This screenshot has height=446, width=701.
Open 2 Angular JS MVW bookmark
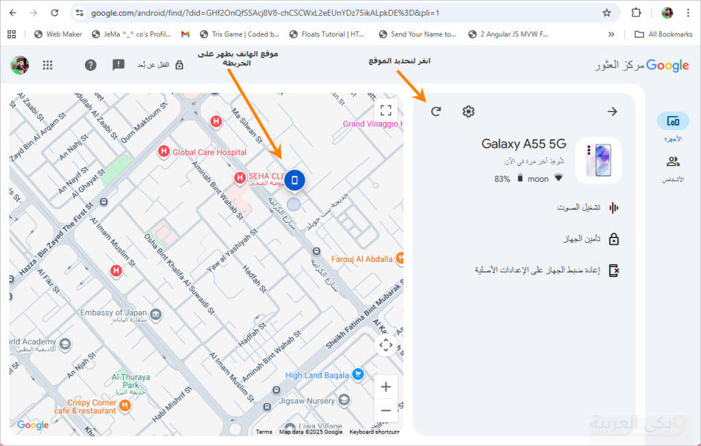pos(509,34)
